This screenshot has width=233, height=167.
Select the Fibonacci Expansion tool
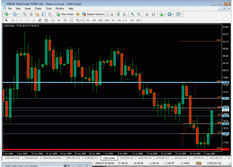[72, 21]
